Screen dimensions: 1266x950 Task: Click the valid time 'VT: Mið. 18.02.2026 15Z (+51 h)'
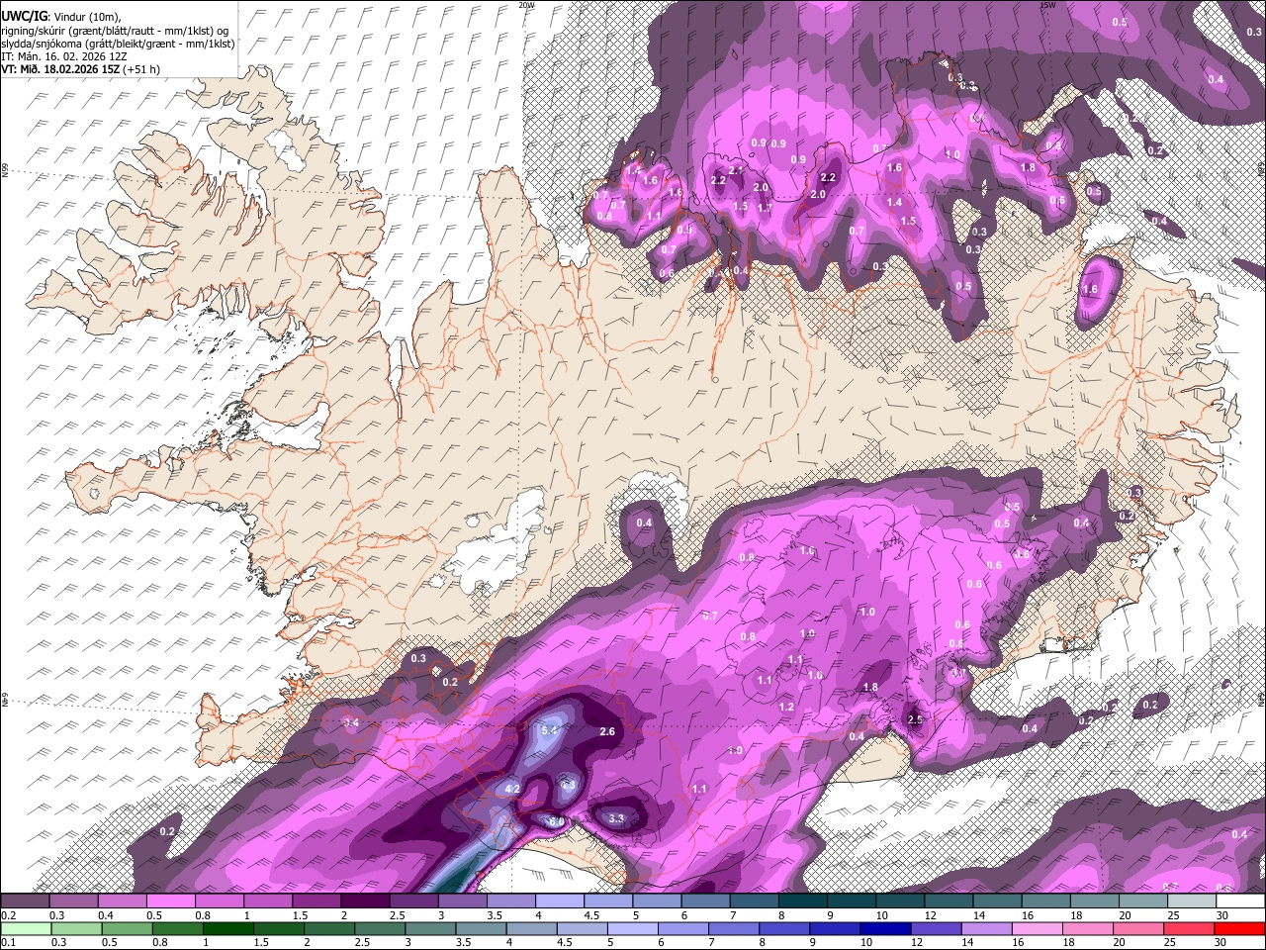(80, 69)
